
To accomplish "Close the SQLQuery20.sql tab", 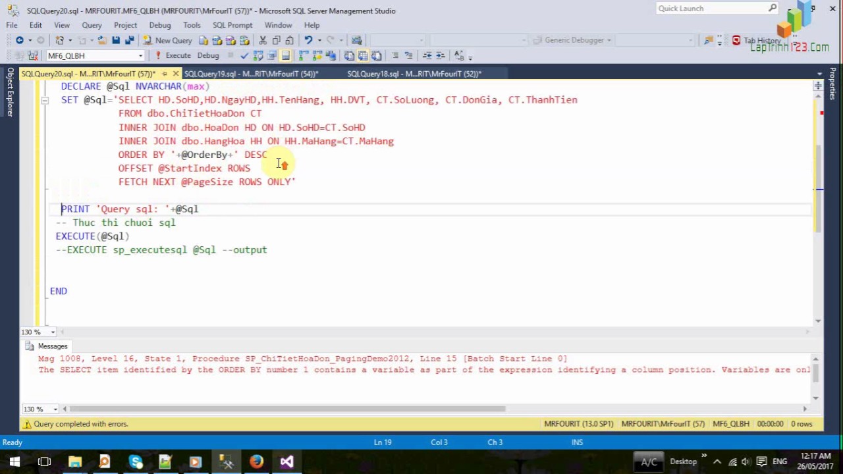I will click(x=176, y=74).
